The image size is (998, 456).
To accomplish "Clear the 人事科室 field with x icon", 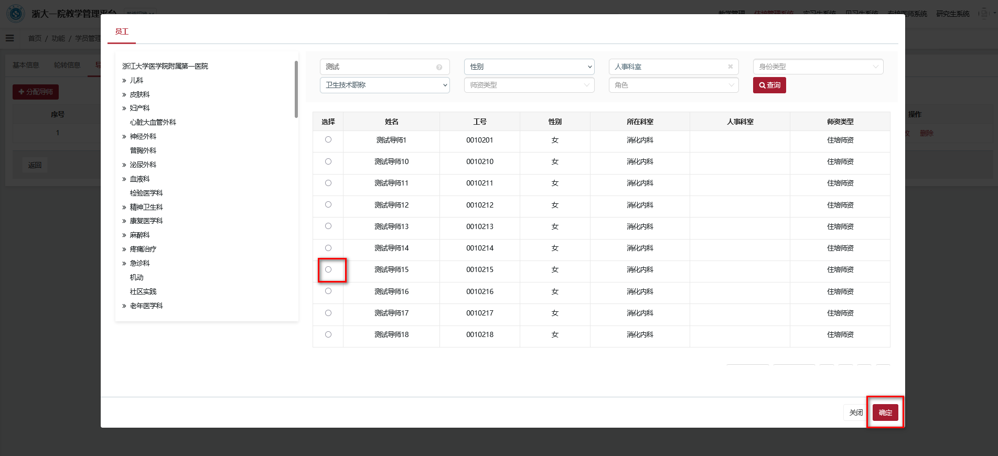I will [x=730, y=67].
